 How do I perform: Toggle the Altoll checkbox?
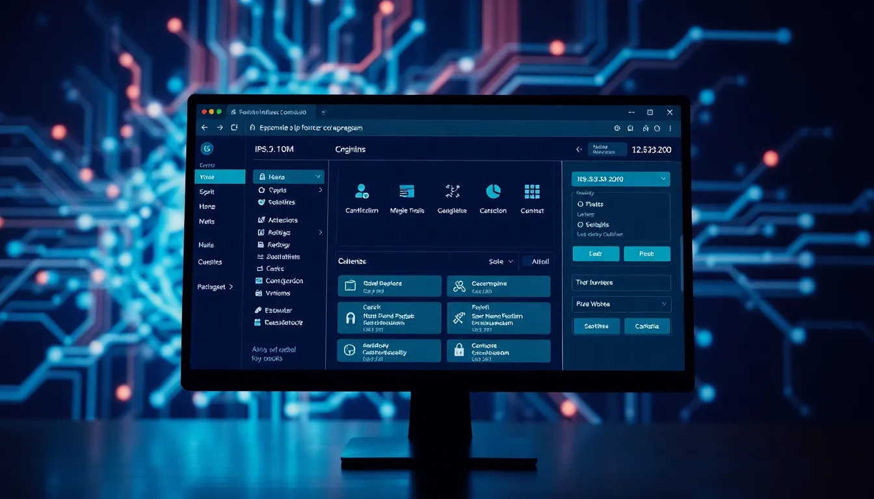(527, 261)
